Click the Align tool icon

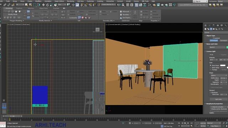pos(123,5)
